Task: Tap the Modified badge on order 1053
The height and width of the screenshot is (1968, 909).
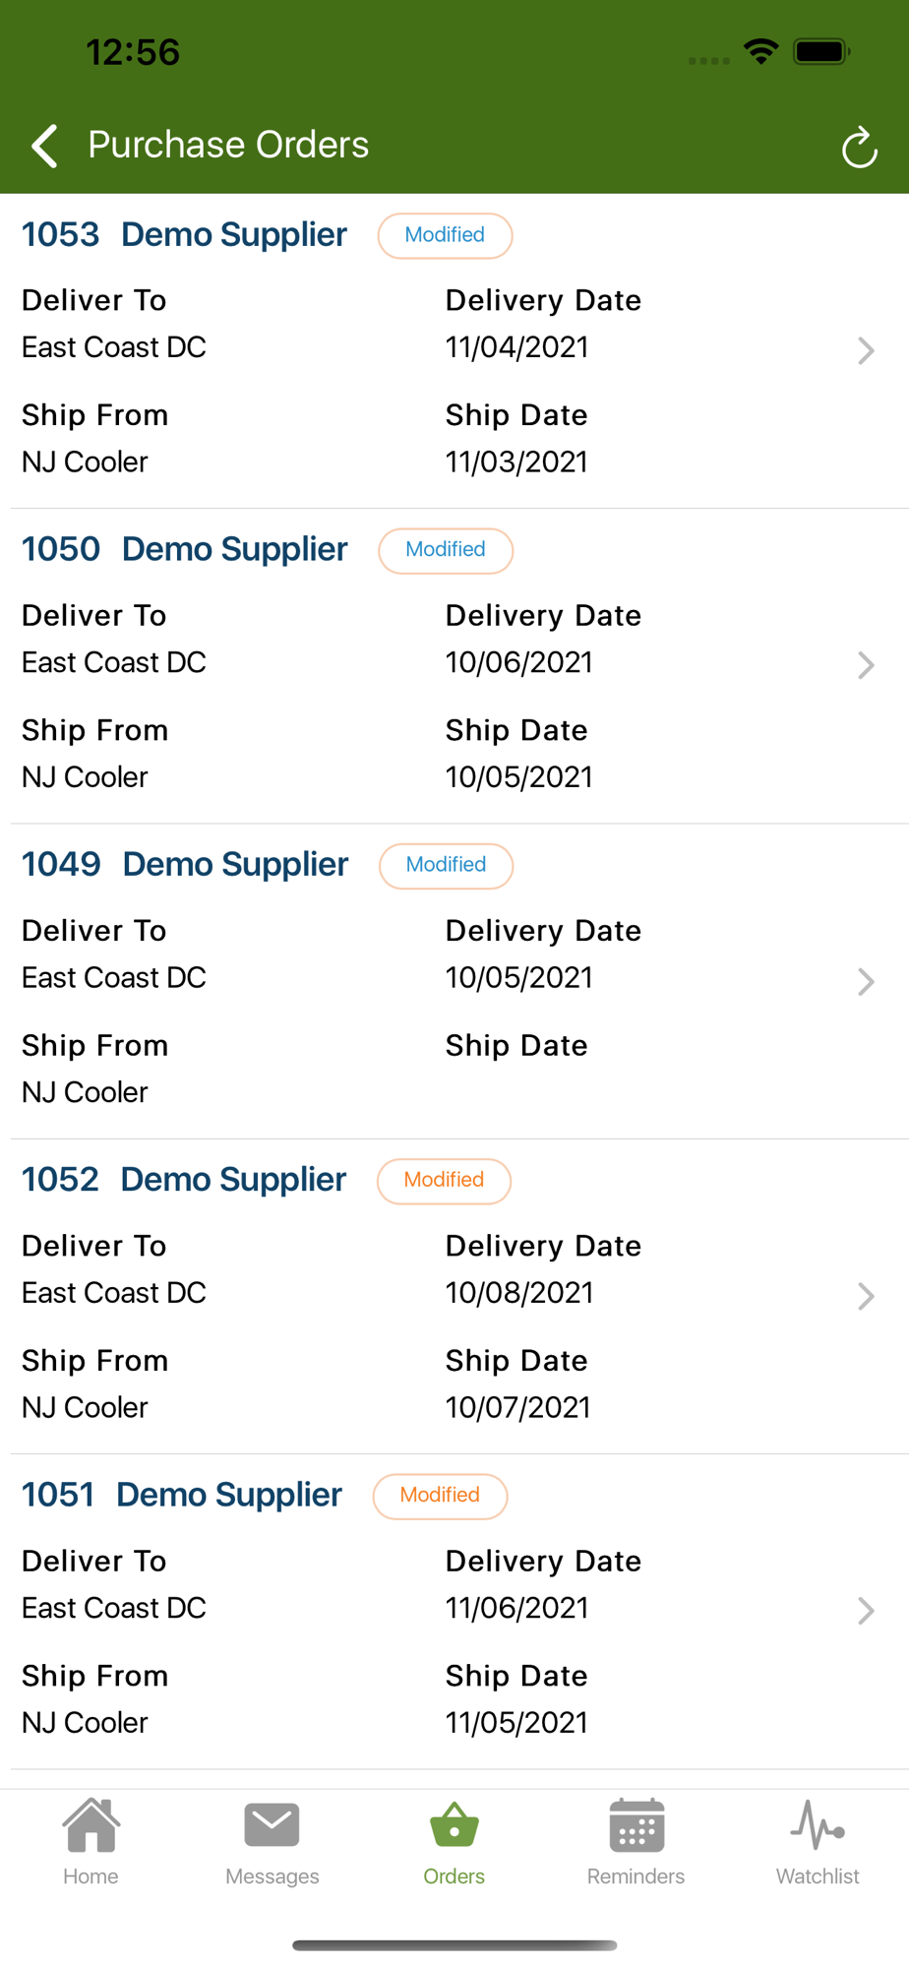Action: click(x=445, y=235)
